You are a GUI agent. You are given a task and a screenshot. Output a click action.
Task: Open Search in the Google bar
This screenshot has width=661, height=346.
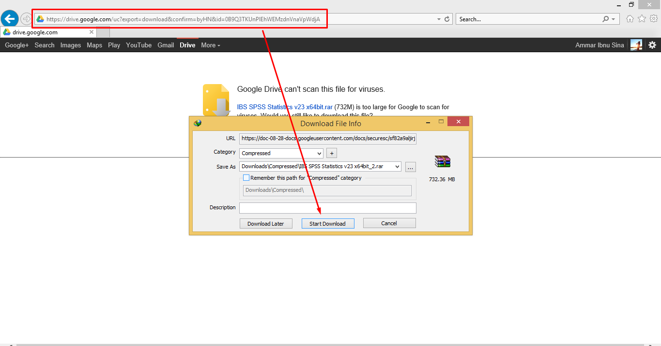pos(45,45)
